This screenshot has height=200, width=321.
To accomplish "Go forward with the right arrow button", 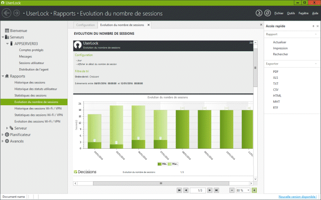I will [17, 13].
